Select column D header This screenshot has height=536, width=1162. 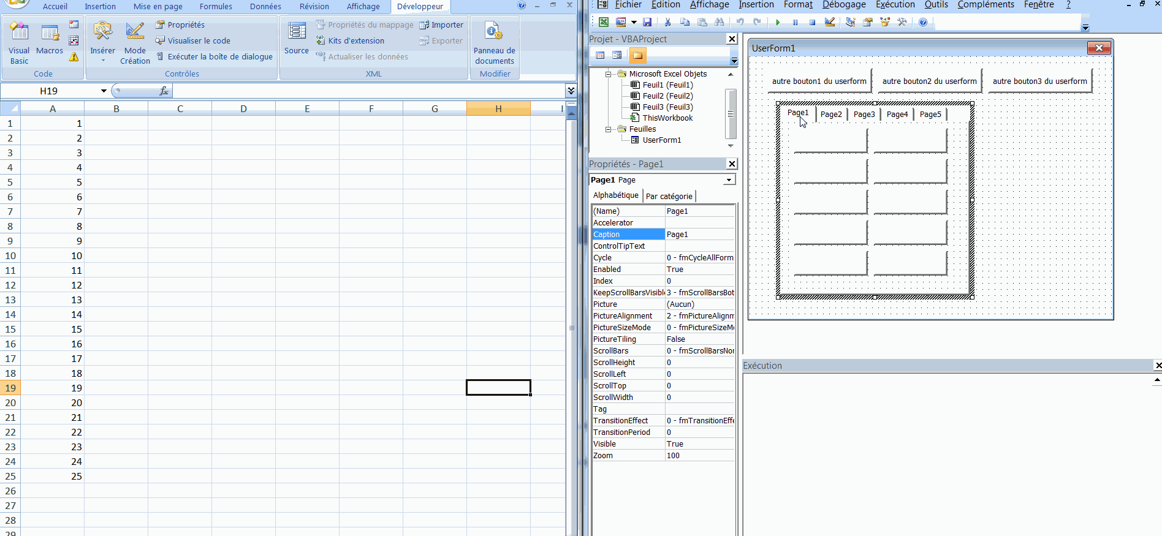[x=243, y=108]
